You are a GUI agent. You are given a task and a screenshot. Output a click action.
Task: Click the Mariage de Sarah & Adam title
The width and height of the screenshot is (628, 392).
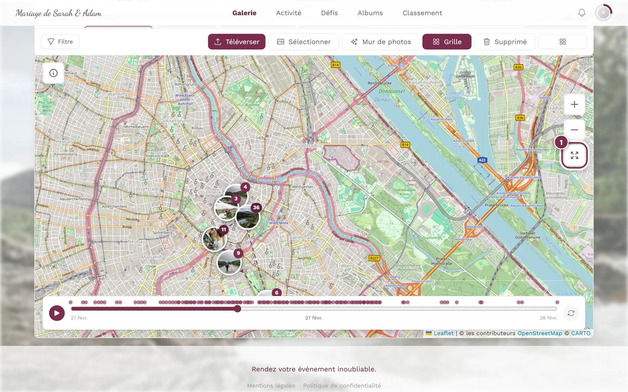pyautogui.click(x=58, y=13)
